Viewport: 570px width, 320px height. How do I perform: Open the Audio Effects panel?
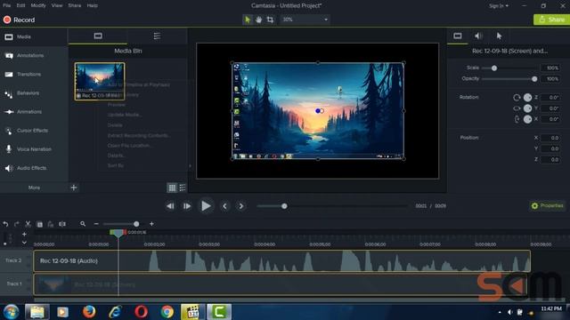(34, 168)
